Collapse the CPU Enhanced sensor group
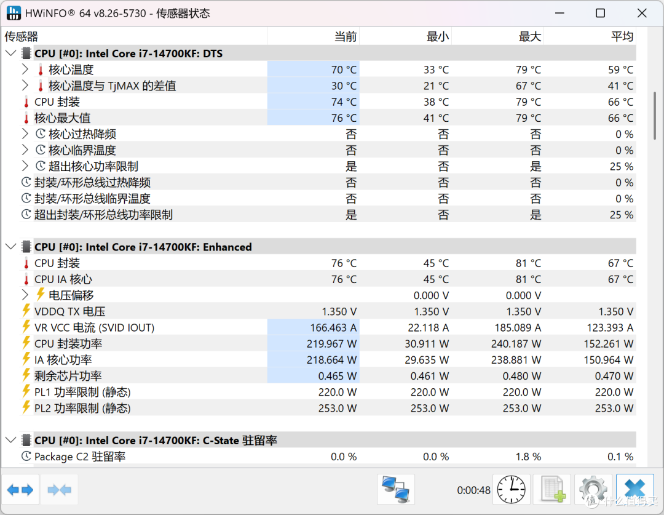The height and width of the screenshot is (515, 664). (11, 247)
